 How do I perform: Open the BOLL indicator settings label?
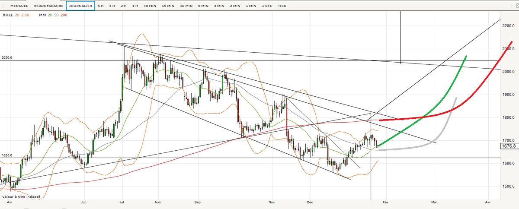pyautogui.click(x=7, y=14)
